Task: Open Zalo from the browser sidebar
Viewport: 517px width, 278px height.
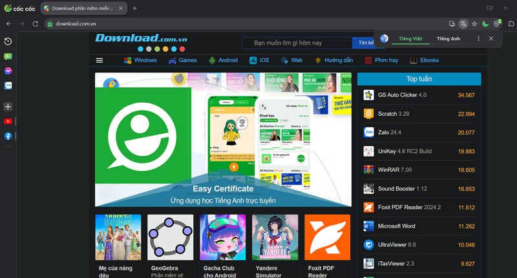Action: 8,85
